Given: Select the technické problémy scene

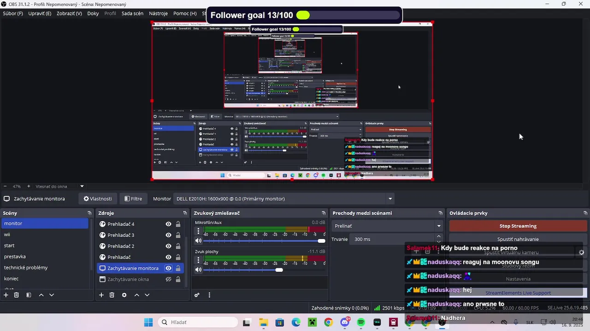Looking at the screenshot, I should click(x=45, y=268).
